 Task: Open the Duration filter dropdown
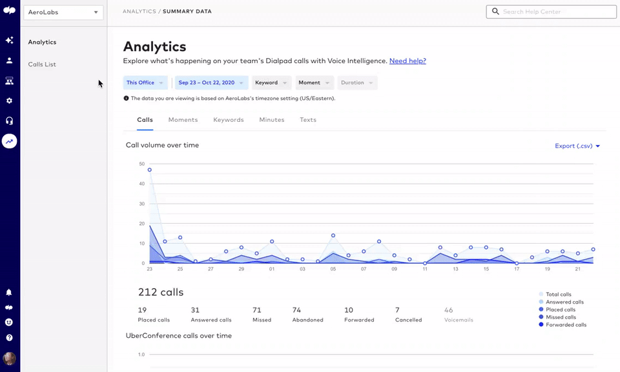point(357,83)
